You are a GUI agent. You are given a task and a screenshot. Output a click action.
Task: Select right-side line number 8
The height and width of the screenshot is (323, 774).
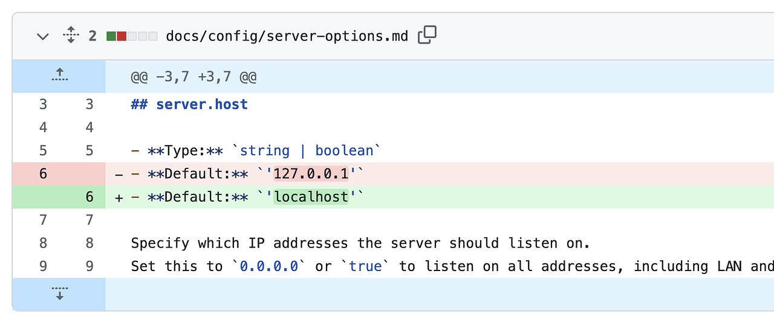tap(89, 243)
